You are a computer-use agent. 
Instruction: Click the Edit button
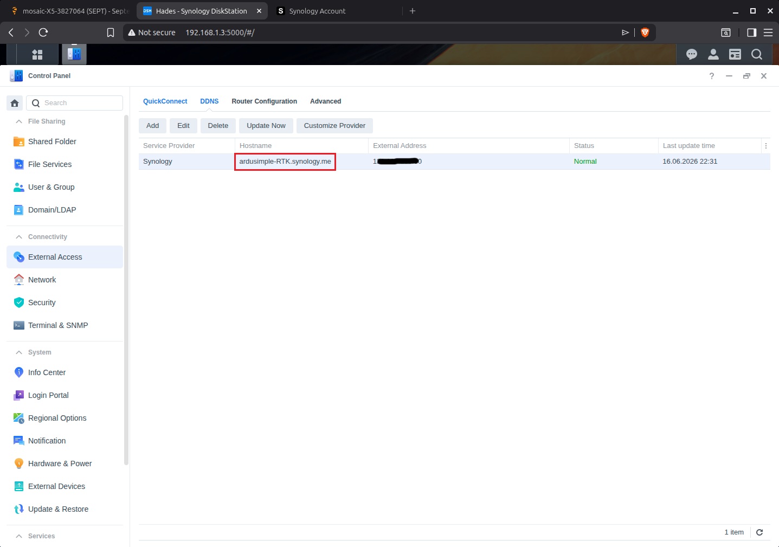(184, 126)
